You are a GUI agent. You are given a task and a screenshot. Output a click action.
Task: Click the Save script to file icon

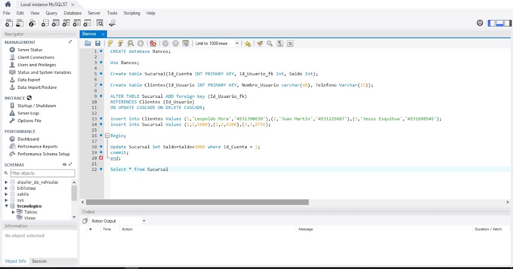click(x=99, y=43)
